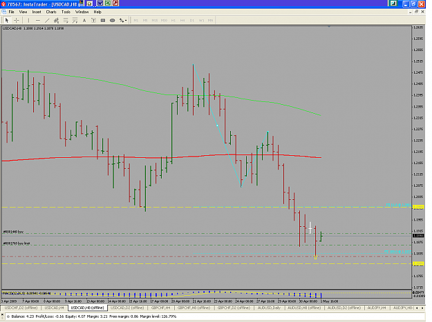
Task: Draw a vertical line tool
Action: pyautogui.click(x=28, y=20)
